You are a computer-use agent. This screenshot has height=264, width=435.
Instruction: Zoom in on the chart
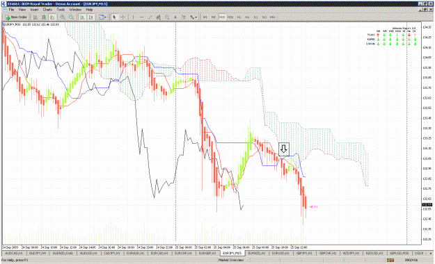[63, 17]
